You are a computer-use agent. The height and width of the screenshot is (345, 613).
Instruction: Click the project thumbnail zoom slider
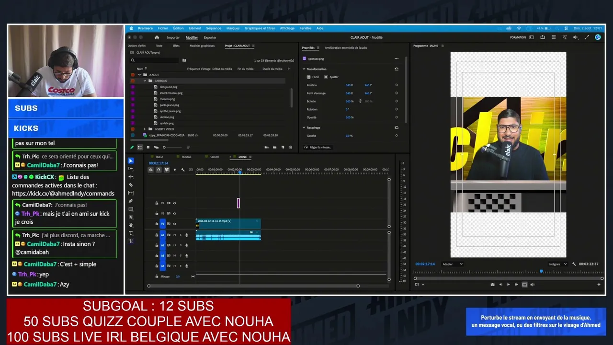pos(172,147)
